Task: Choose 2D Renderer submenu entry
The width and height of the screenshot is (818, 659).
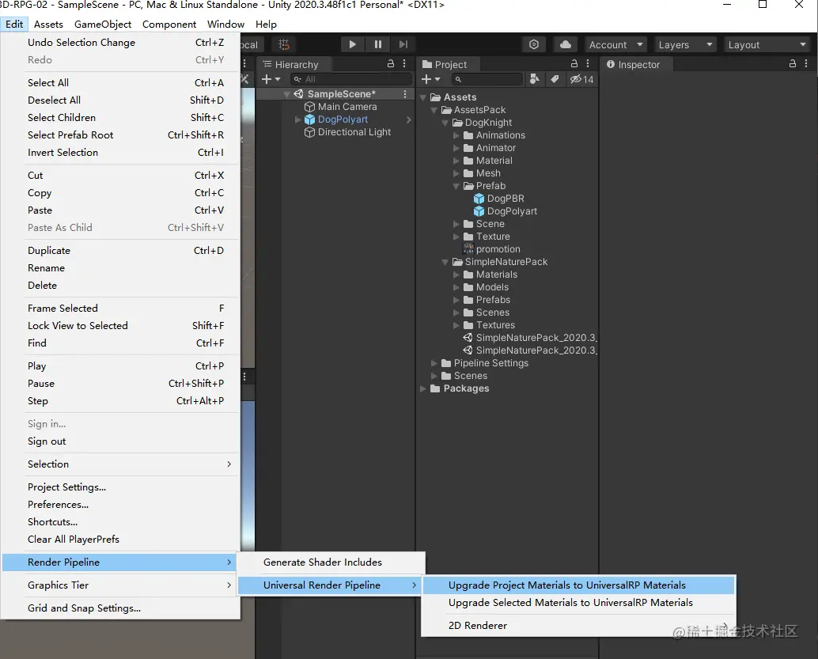Action: (x=578, y=625)
